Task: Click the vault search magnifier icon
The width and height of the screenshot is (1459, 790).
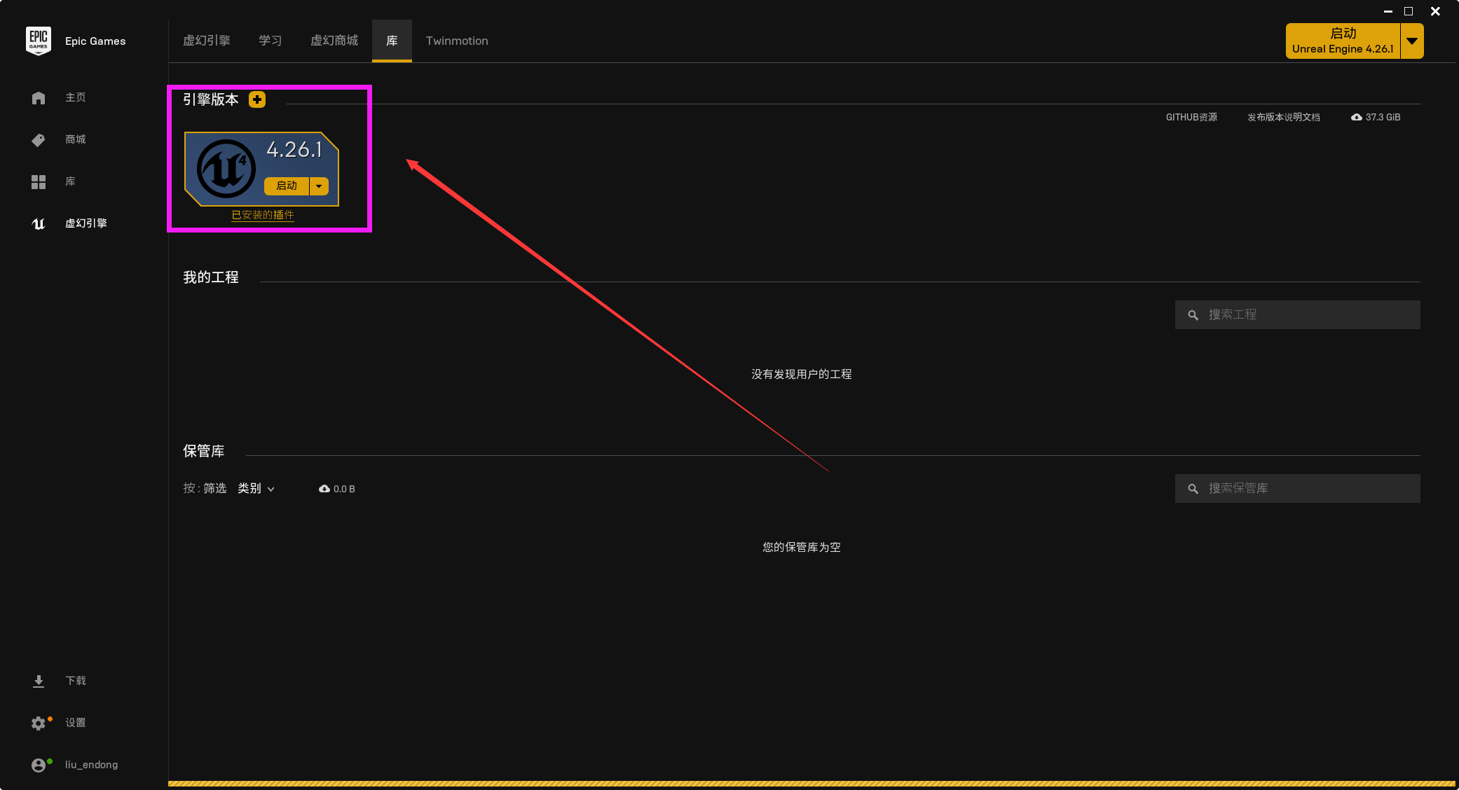Action: [x=1193, y=489]
